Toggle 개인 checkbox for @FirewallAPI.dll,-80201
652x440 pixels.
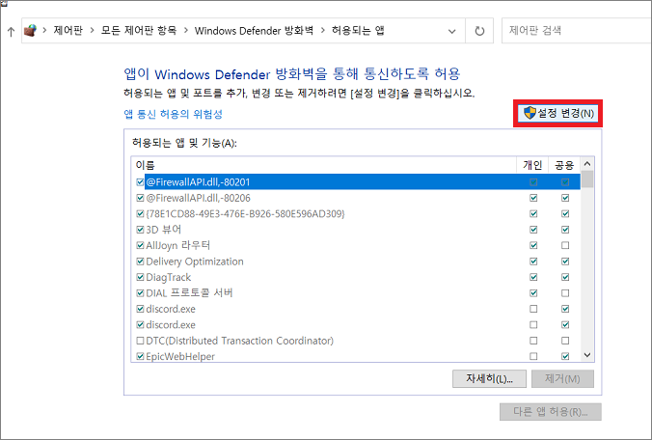point(533,182)
